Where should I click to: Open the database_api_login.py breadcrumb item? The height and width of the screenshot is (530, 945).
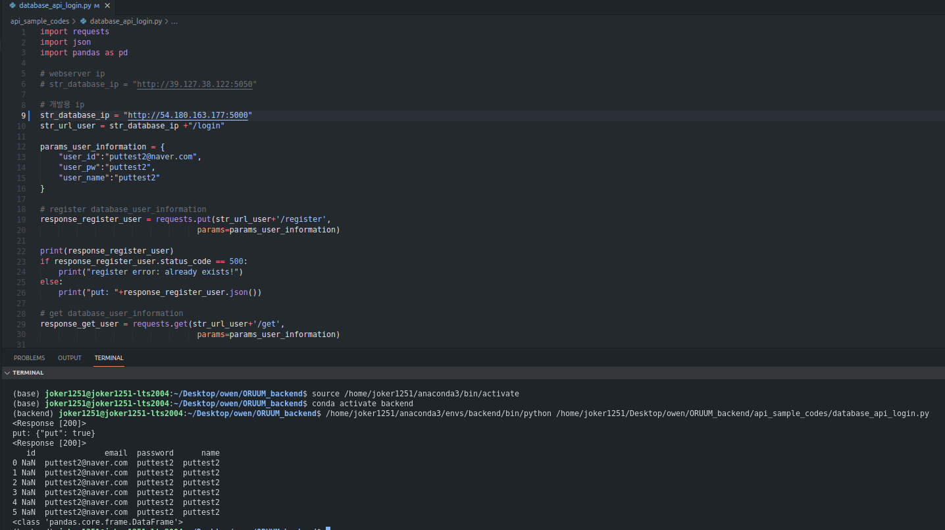(x=126, y=21)
